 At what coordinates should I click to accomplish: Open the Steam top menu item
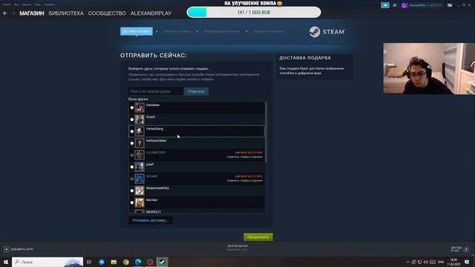[x=7, y=4]
